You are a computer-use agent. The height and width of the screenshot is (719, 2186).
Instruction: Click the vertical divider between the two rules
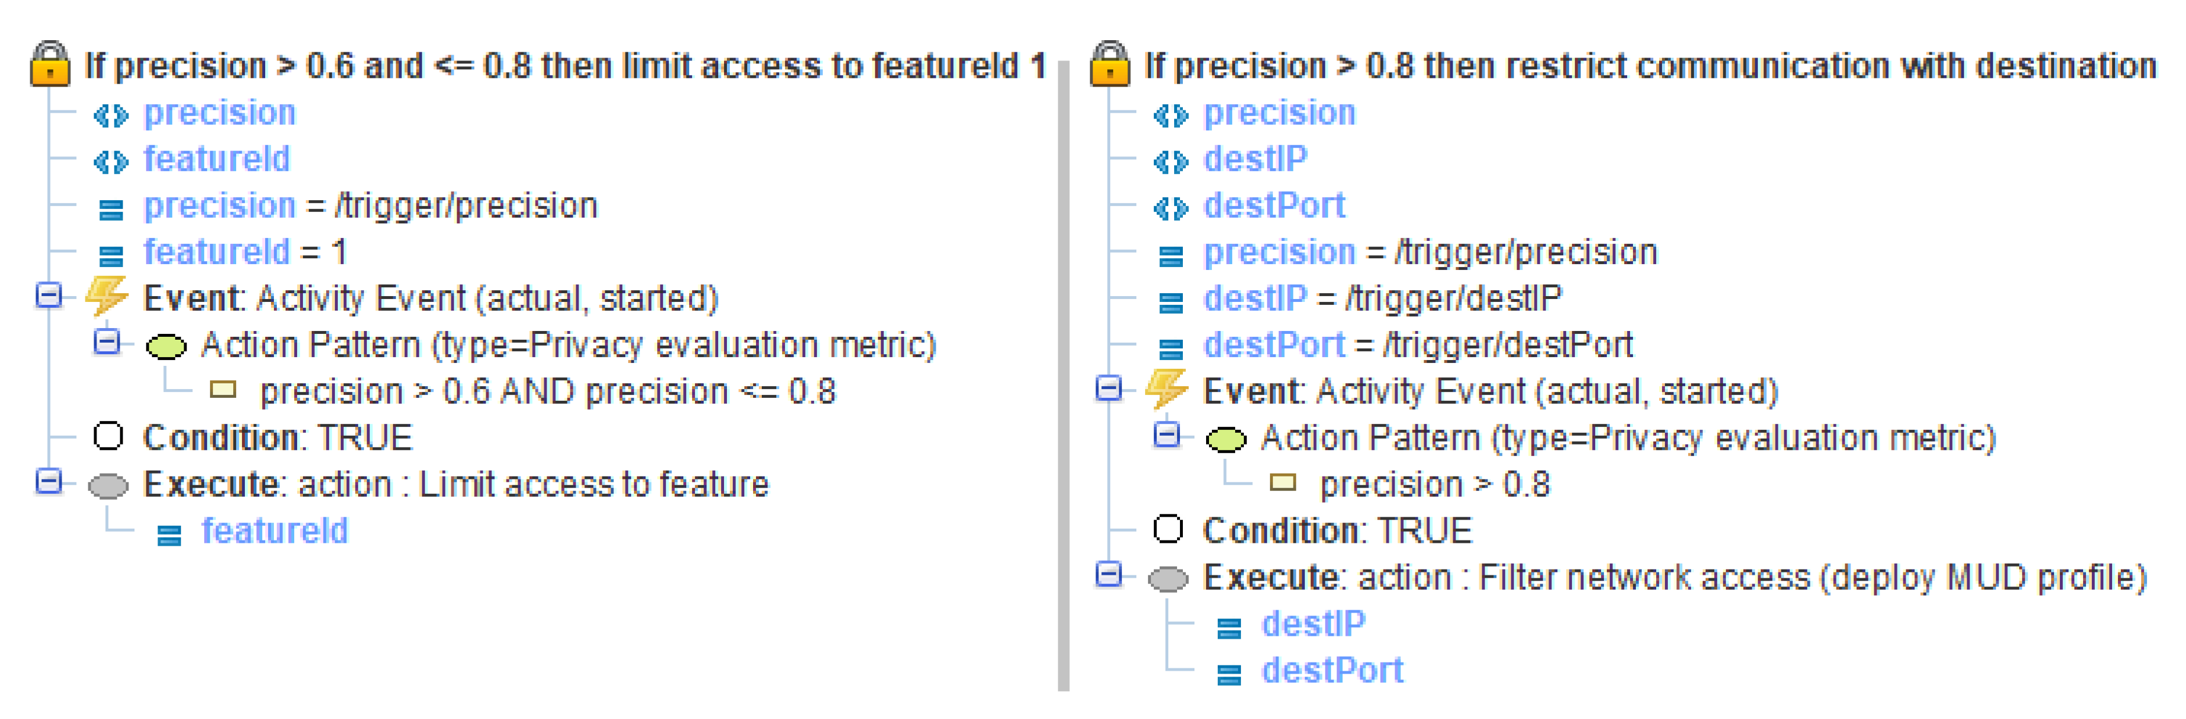[x=1063, y=373]
